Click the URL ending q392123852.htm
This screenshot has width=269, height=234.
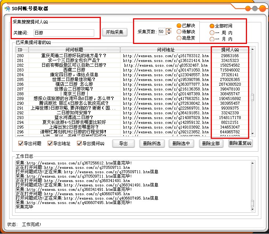pos(166,132)
